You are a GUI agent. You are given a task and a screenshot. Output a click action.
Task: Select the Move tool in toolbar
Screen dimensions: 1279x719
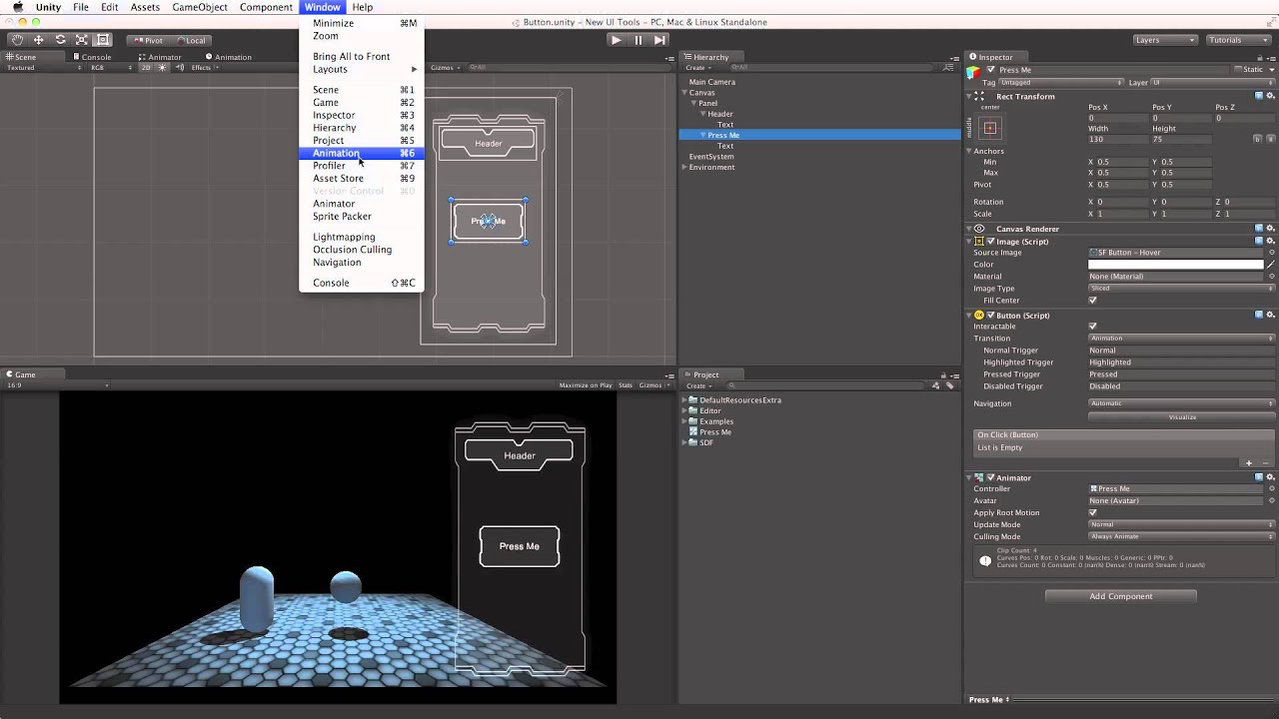pyautogui.click(x=38, y=40)
